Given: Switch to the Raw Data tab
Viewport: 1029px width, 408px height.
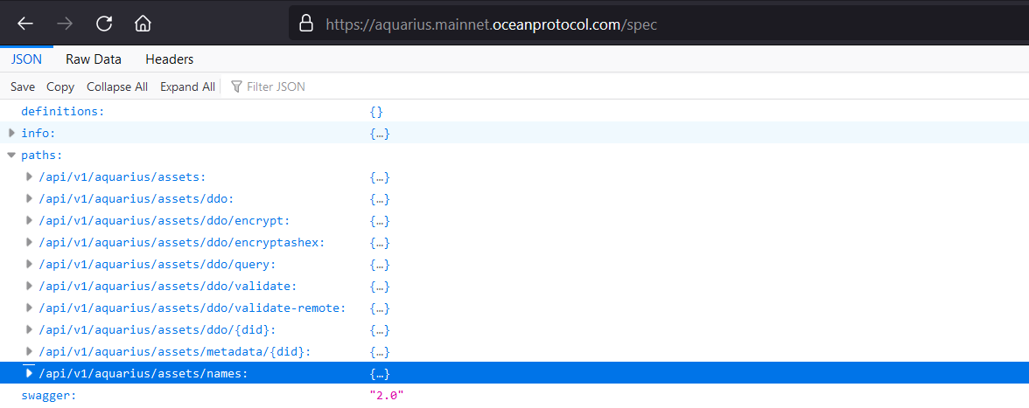Looking at the screenshot, I should (93, 59).
